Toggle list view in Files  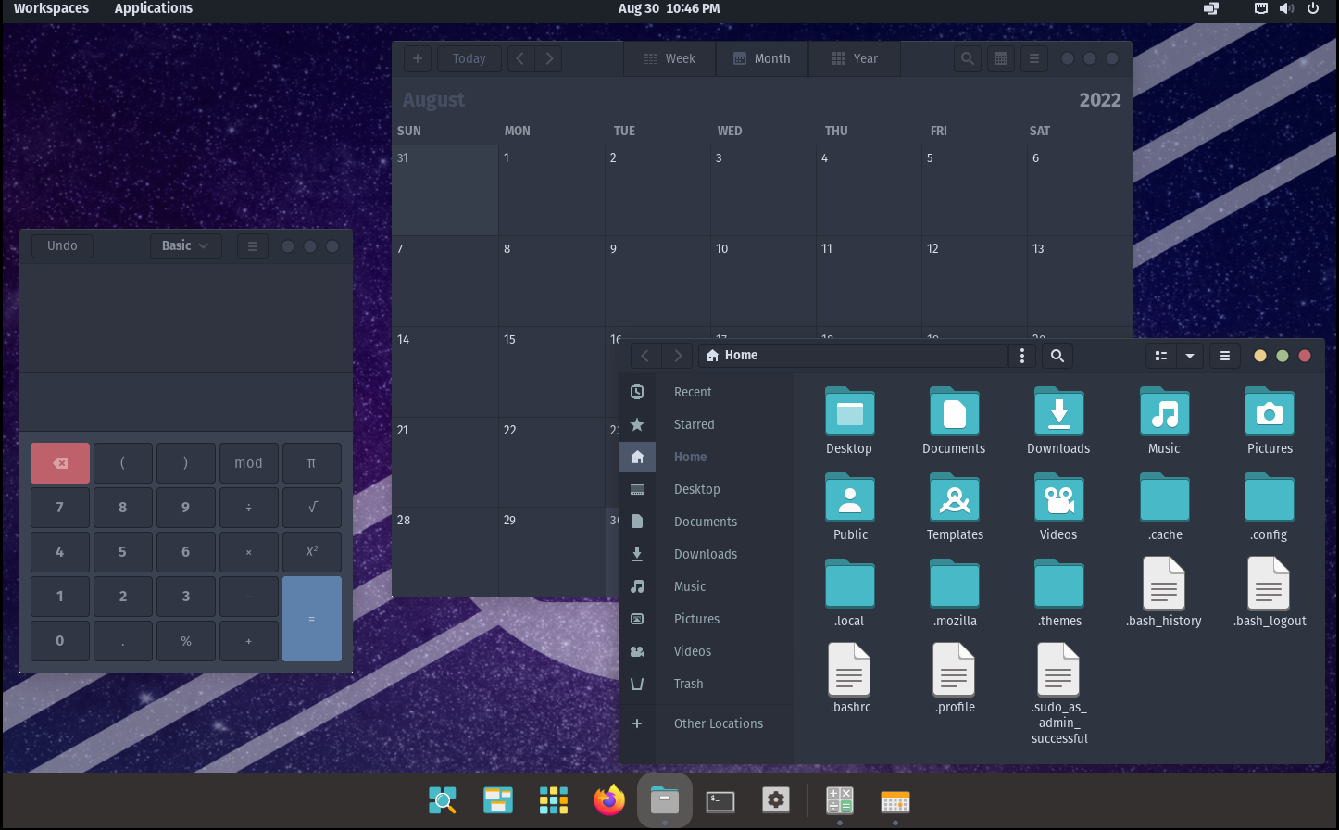pyautogui.click(x=1161, y=356)
